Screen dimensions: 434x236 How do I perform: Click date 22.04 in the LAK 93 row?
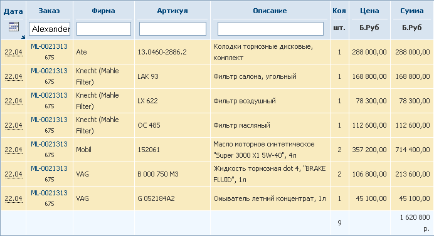tap(13, 76)
